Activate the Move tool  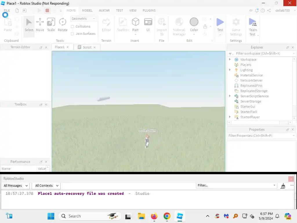click(x=40, y=25)
